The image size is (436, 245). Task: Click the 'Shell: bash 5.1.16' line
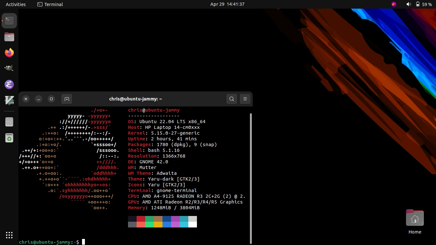154,150
